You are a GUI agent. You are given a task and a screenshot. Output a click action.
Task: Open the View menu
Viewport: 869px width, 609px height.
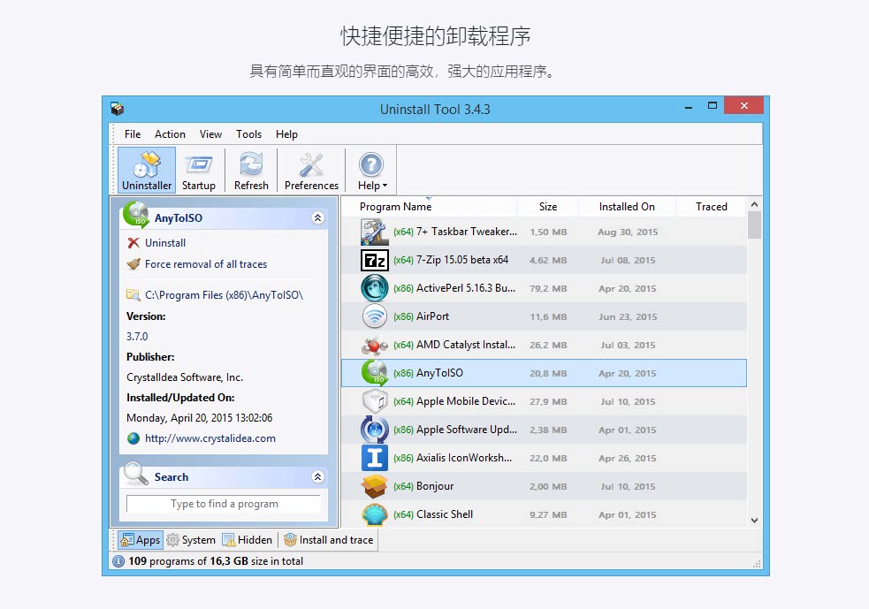point(210,134)
